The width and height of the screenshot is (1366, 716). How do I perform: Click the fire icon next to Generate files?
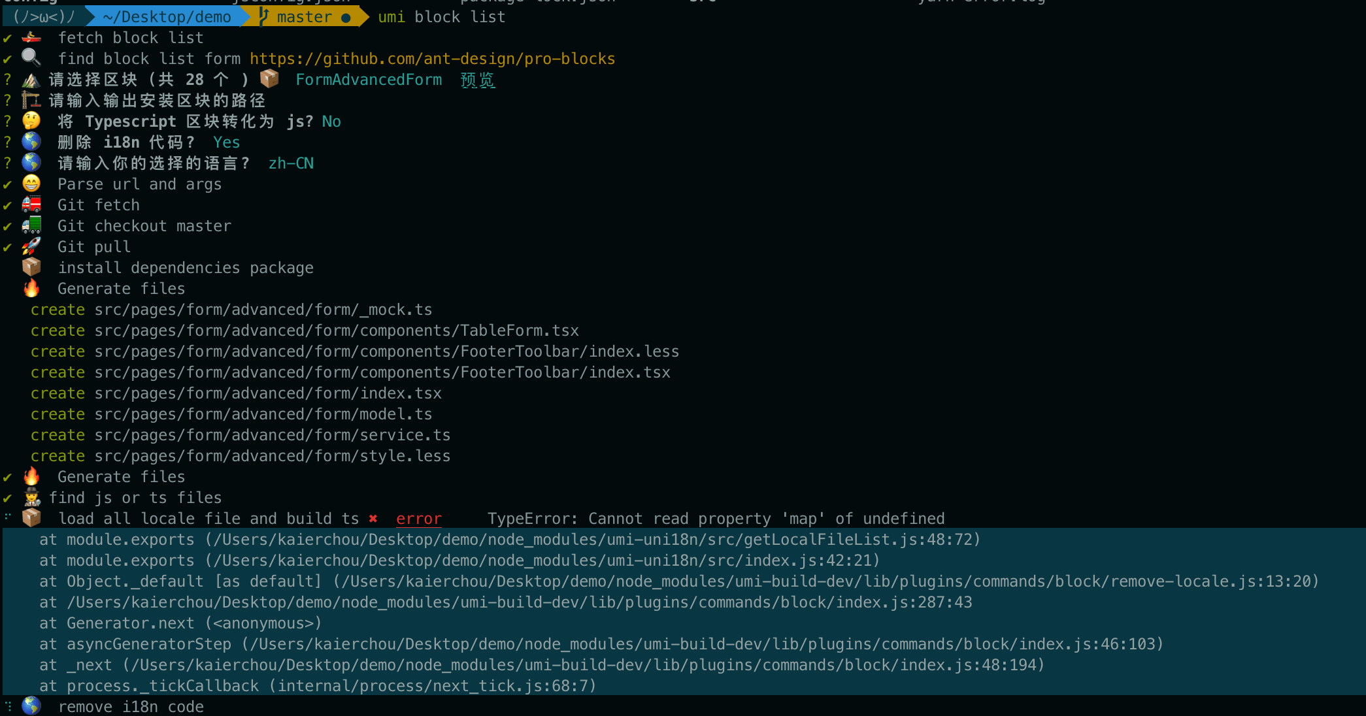tap(31, 287)
